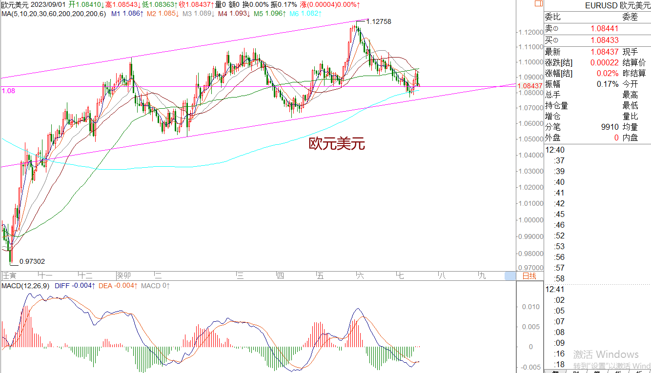Click the M6 1.082 moving average legend

click(x=305, y=13)
